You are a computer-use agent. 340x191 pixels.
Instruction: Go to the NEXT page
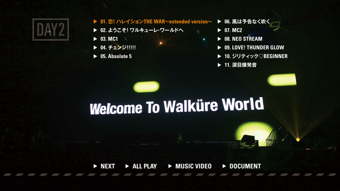click(108, 166)
